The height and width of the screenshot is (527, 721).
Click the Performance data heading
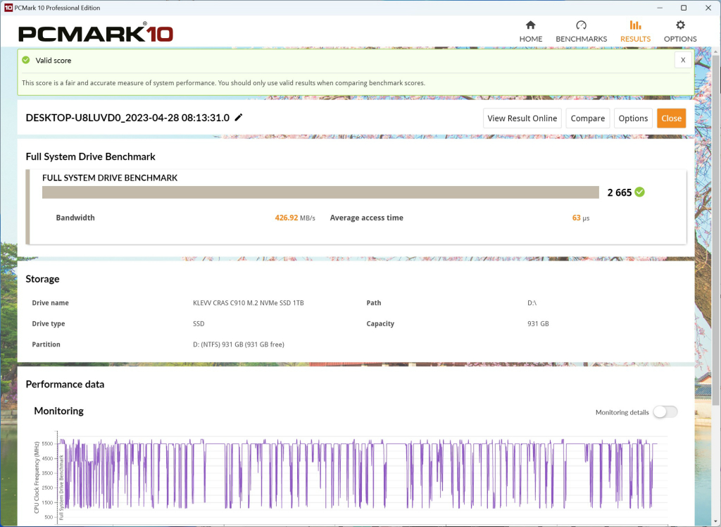pos(65,384)
